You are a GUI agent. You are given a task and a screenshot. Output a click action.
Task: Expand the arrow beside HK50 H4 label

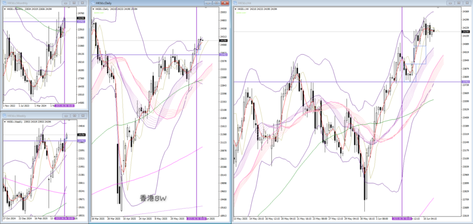point(235,9)
